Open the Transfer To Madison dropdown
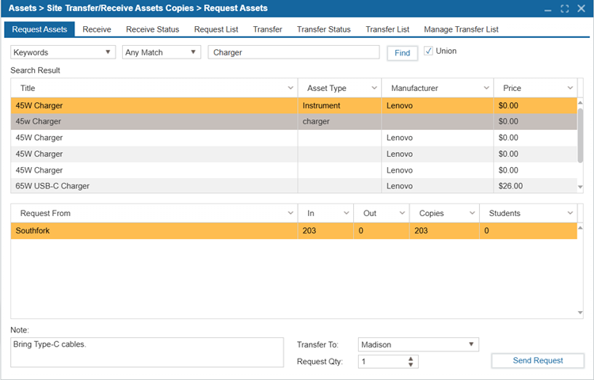 [x=418, y=344]
